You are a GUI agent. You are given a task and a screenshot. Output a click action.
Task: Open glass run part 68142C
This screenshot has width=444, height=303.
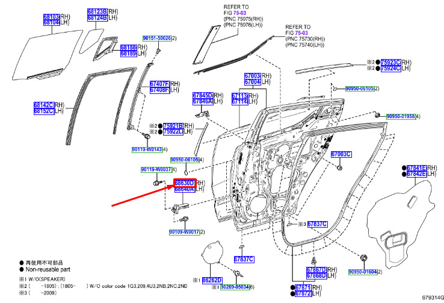(43, 105)
